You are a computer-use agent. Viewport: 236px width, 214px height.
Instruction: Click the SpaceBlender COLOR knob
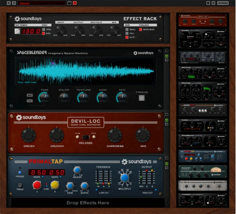[64, 98]
